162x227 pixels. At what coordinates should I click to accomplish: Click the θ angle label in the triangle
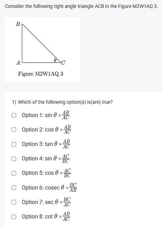(x=55, y=60)
